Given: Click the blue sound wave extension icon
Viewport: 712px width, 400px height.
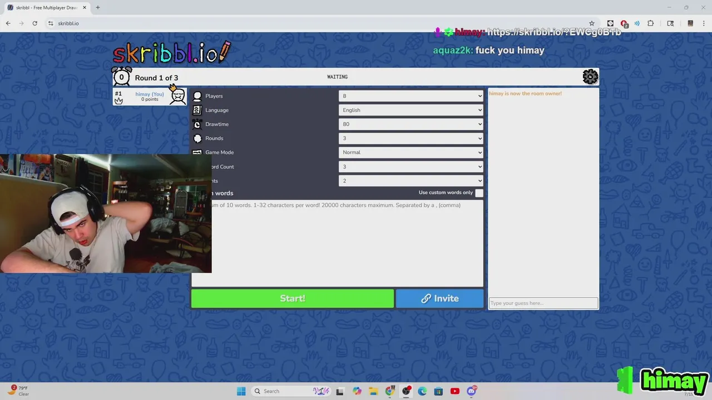Looking at the screenshot, I should click(637, 23).
